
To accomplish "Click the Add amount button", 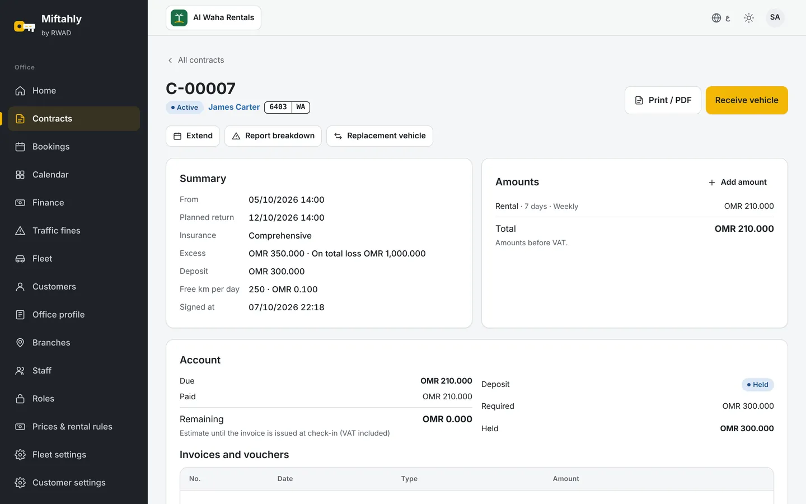I will 738,183.
